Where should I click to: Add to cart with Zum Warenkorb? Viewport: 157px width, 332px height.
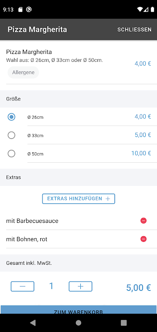(x=79, y=310)
